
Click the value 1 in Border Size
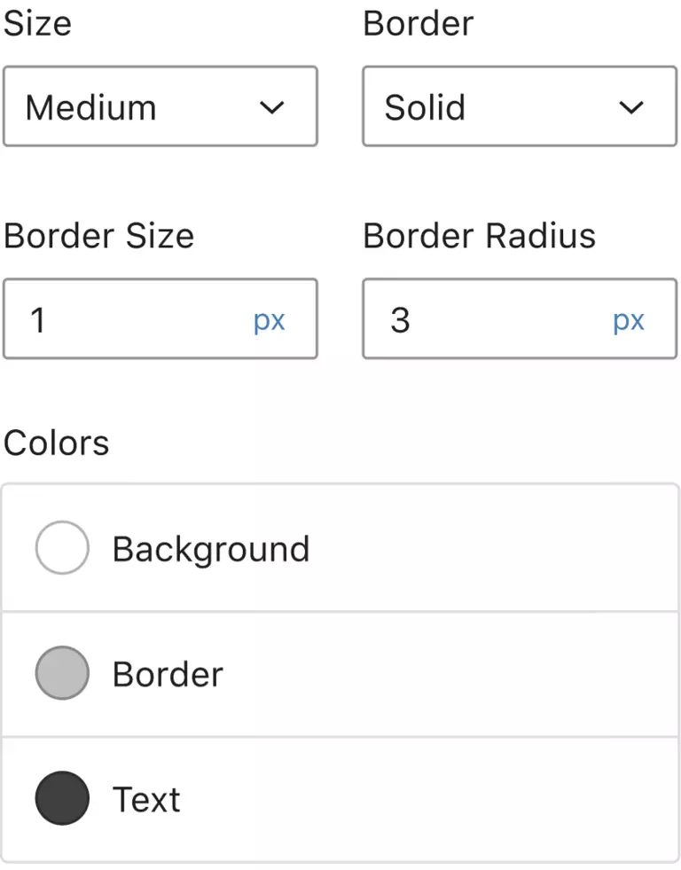tap(37, 320)
